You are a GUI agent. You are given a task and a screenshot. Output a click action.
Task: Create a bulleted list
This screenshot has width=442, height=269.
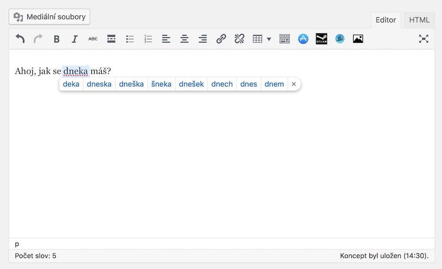coord(130,39)
